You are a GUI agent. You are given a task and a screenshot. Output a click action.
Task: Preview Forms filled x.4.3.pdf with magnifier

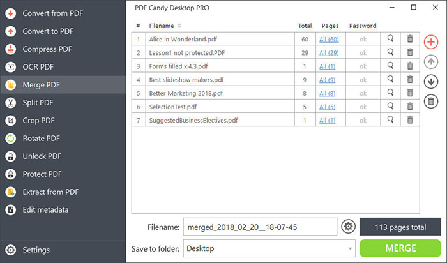point(390,66)
